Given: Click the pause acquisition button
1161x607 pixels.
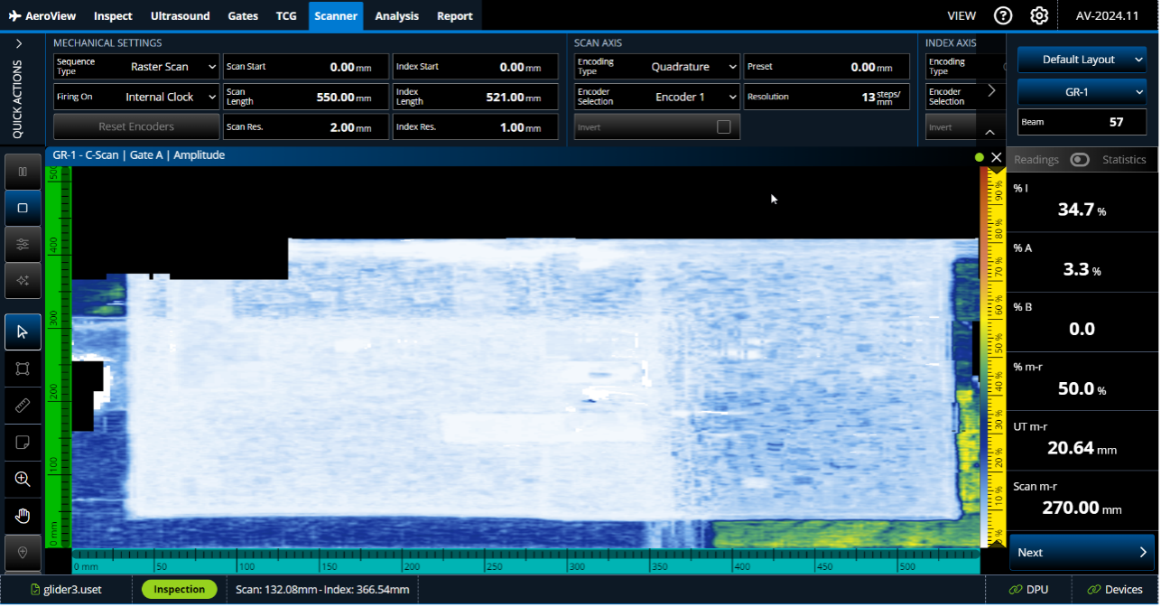Looking at the screenshot, I should (x=23, y=172).
